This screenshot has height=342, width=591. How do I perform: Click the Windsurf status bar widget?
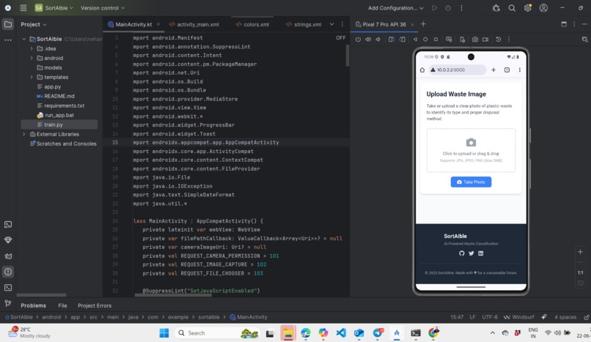518,317
